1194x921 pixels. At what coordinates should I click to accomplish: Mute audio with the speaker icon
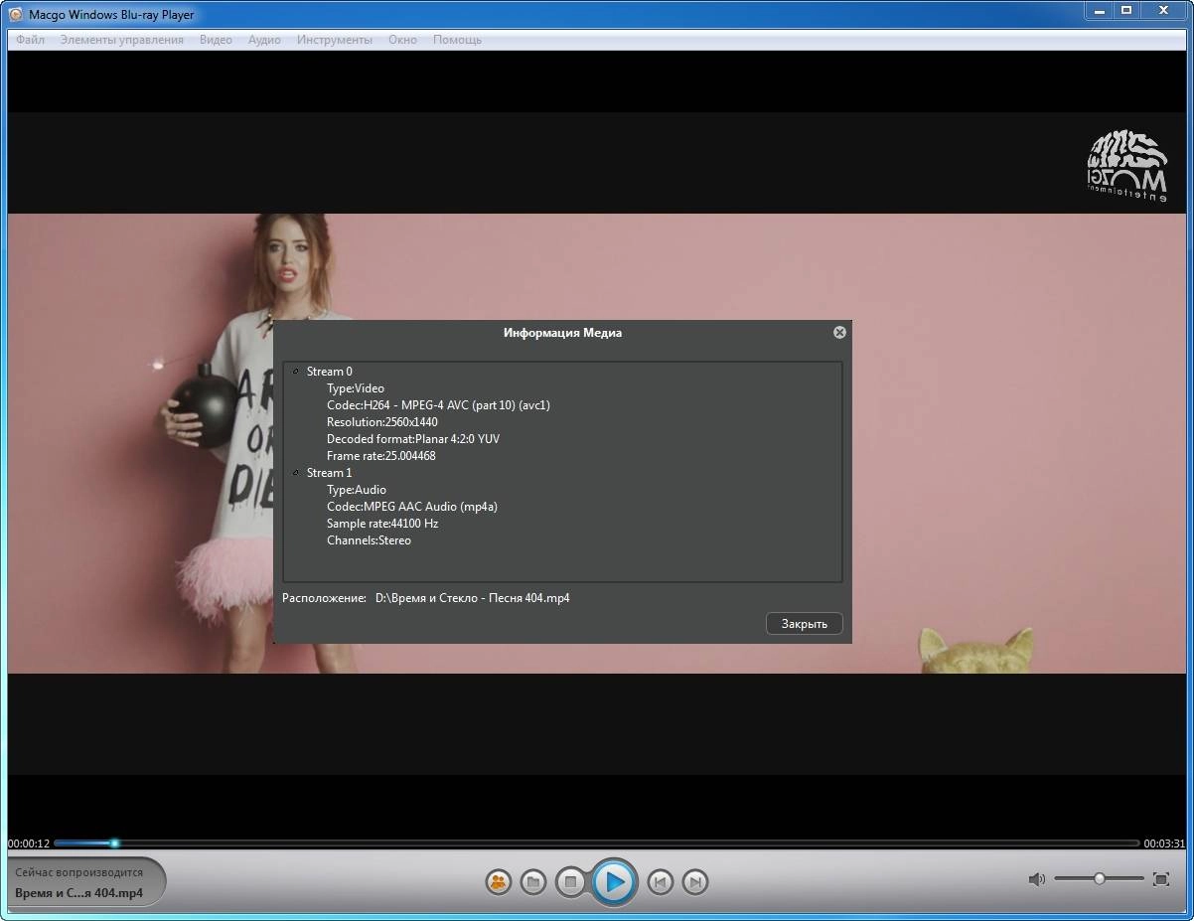pos(1036,879)
